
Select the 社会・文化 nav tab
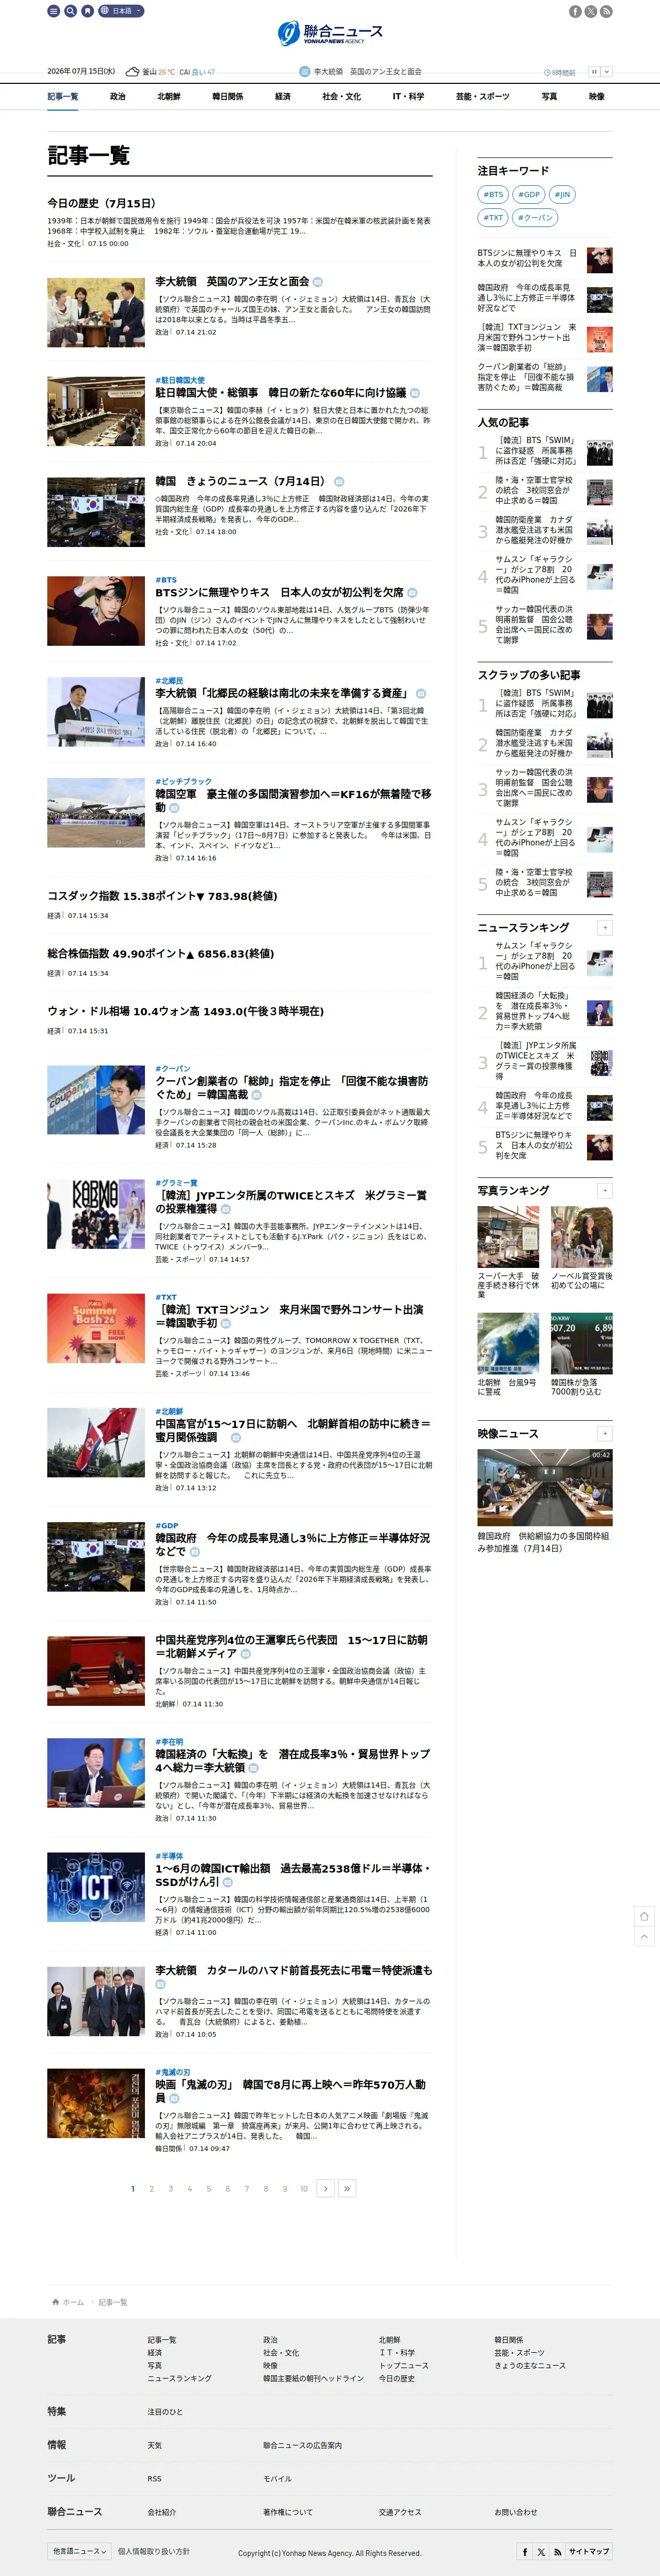341,97
